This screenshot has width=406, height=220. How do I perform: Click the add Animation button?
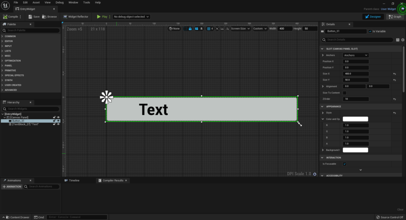[x=12, y=186]
